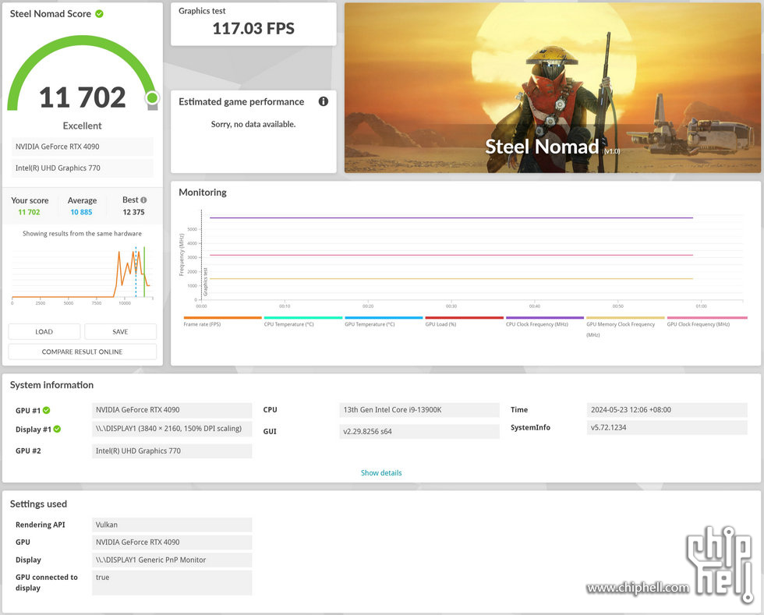764x615 pixels.
Task: Click the green validation check next to GPU #1
Action: tap(46, 410)
